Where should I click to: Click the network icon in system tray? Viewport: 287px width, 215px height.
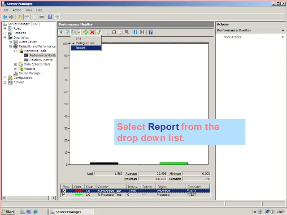coord(267,212)
